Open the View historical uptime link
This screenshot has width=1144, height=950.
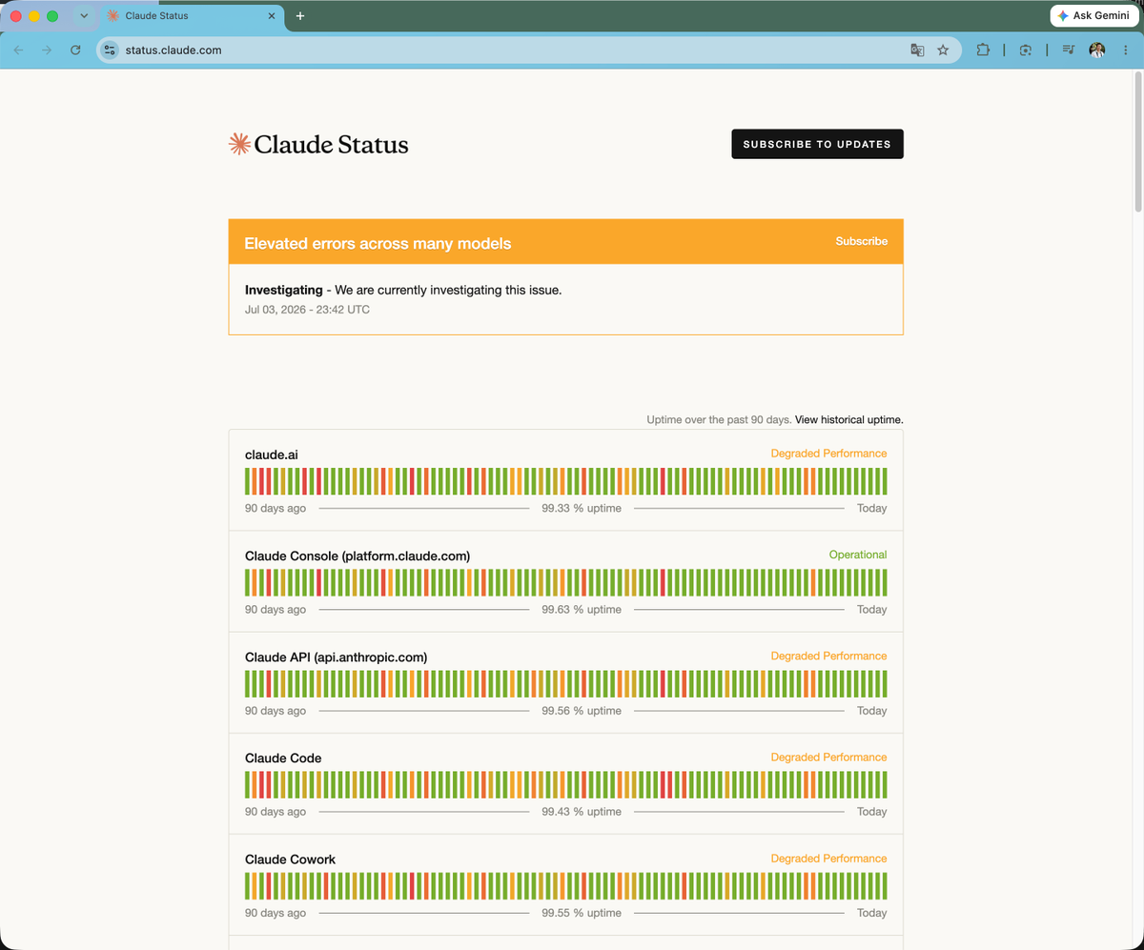tap(848, 419)
